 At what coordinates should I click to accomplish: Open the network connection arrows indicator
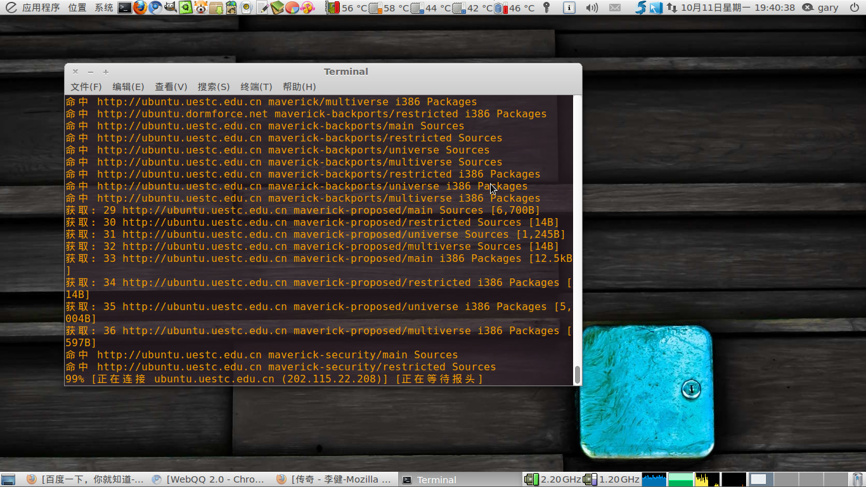tap(671, 8)
